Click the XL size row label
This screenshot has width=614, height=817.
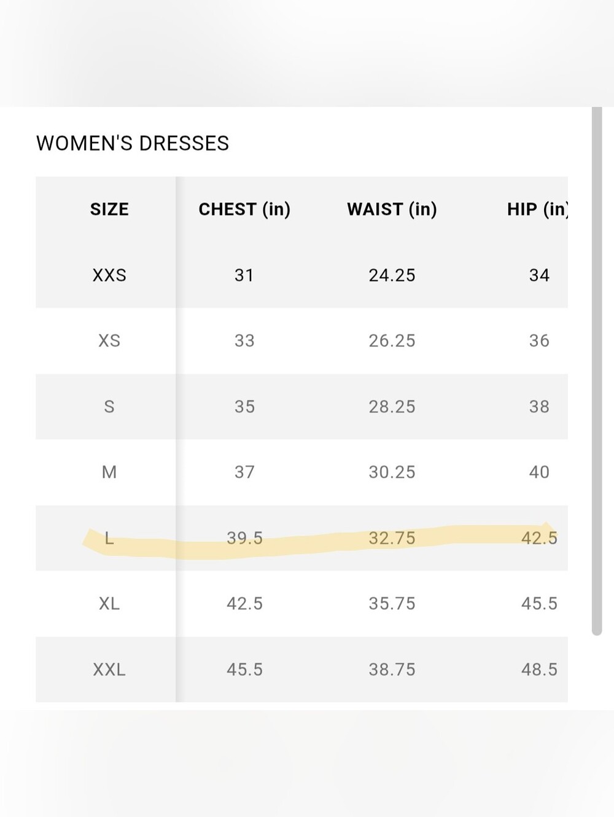pos(109,604)
